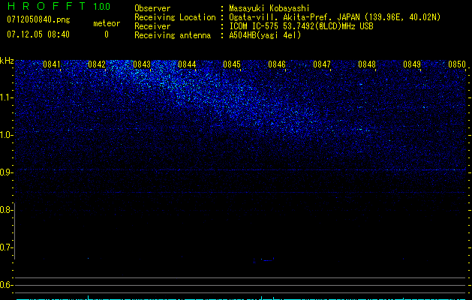Click the 0848 time marker
The height and width of the screenshot is (300, 472).
367,64
